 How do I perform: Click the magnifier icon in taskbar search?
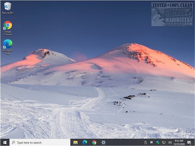pyautogui.click(x=13, y=142)
